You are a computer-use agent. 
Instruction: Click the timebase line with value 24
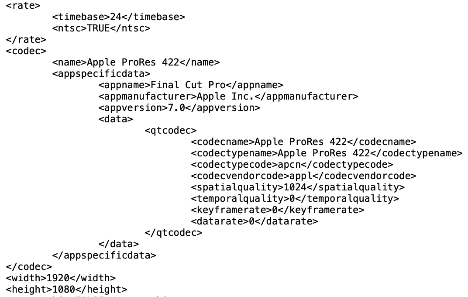point(118,17)
